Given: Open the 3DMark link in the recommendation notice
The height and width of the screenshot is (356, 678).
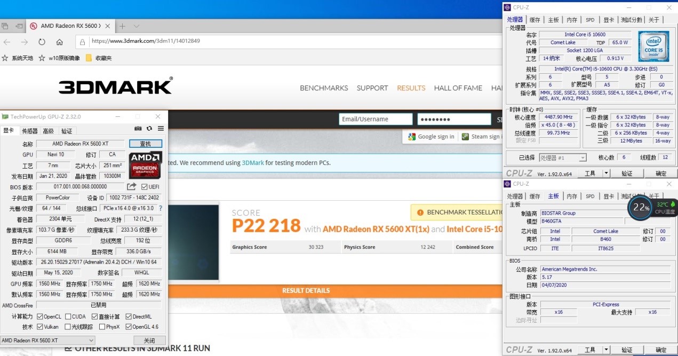Looking at the screenshot, I should click(x=253, y=163).
